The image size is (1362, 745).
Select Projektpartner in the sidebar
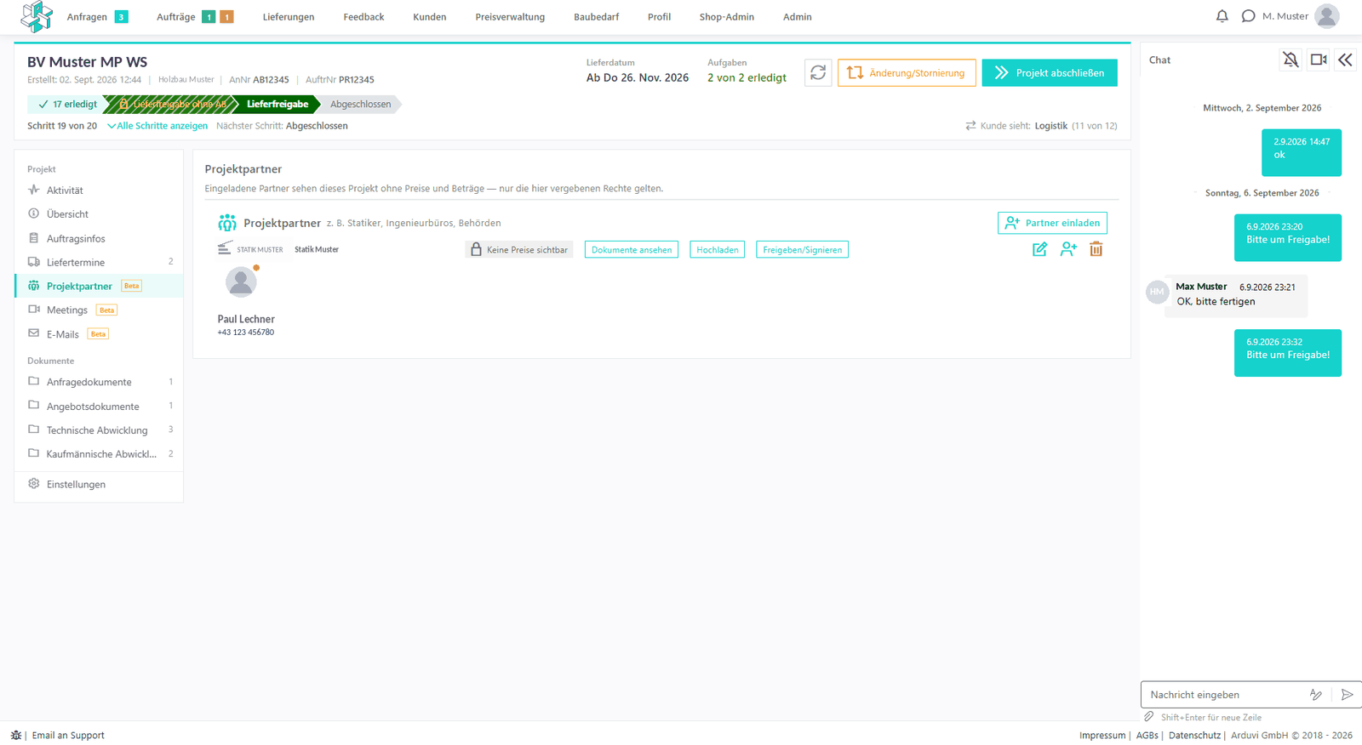pos(99,286)
